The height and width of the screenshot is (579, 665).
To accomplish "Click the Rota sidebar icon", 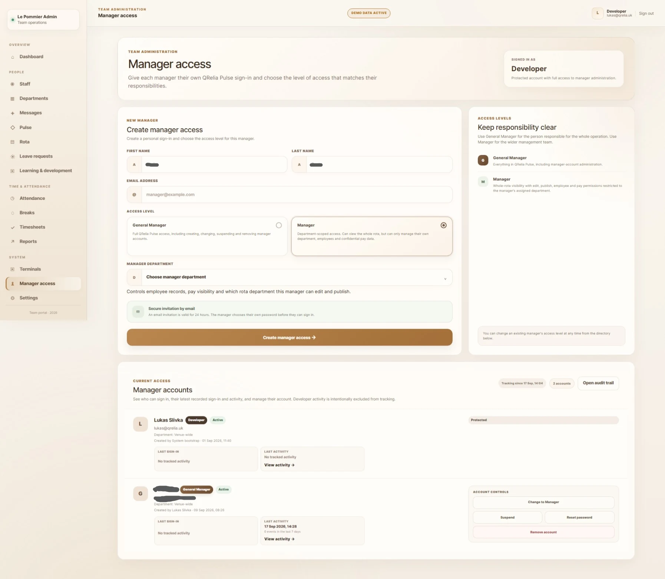I will pyautogui.click(x=13, y=142).
